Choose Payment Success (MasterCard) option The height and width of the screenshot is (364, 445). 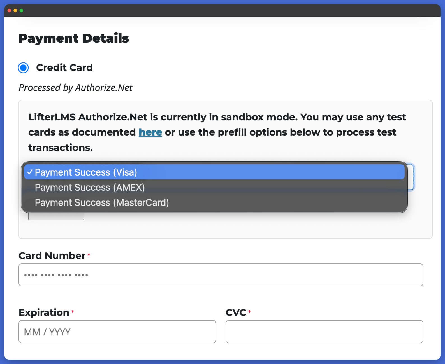coord(214,202)
